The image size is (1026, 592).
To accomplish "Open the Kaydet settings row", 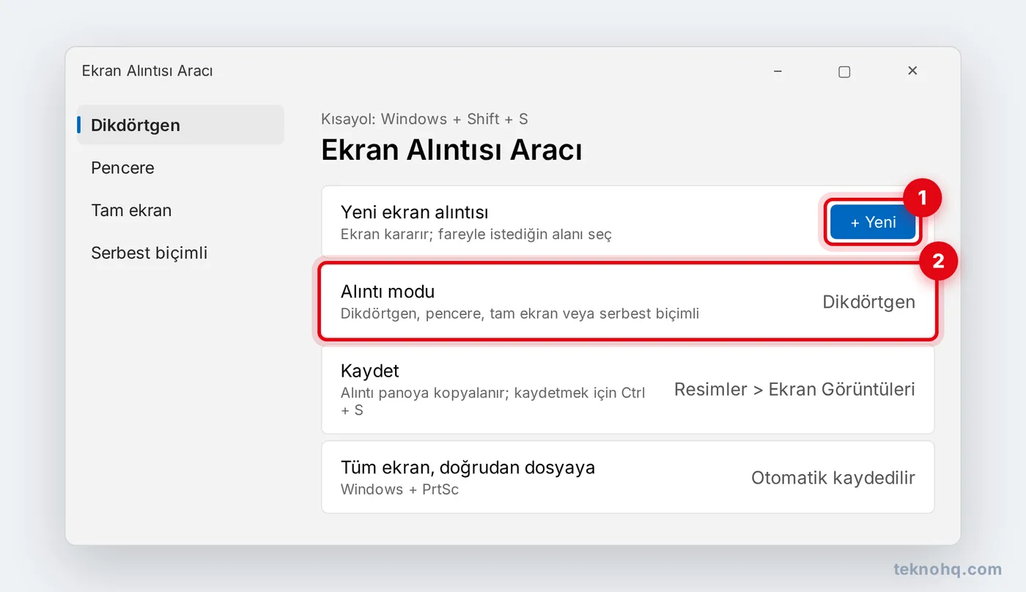I will 628,390.
